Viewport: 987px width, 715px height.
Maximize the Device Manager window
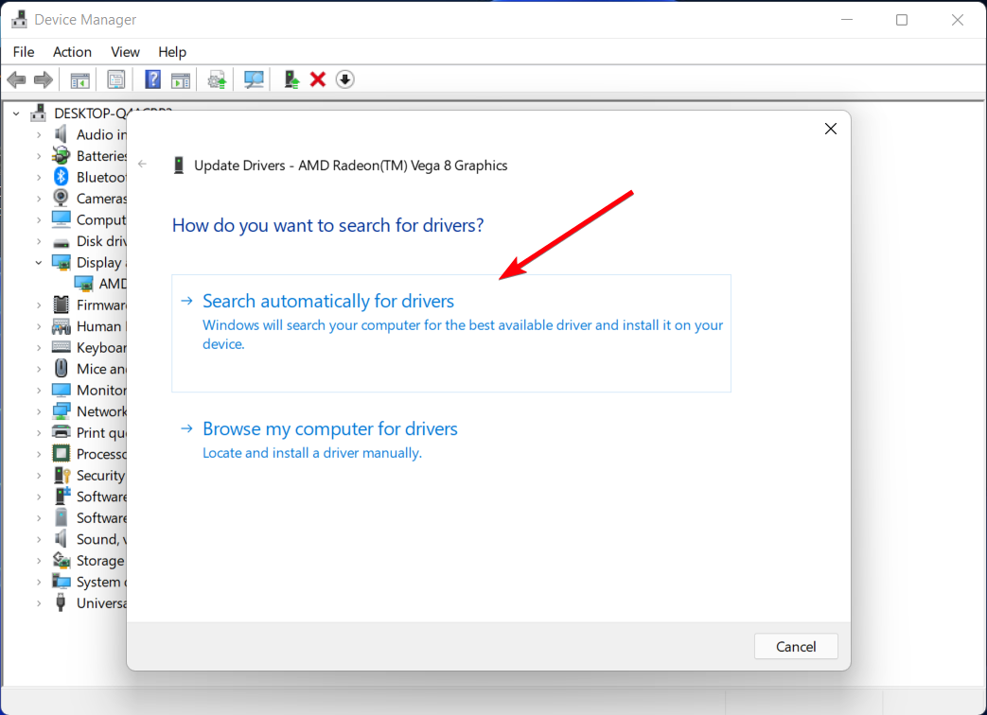click(902, 20)
